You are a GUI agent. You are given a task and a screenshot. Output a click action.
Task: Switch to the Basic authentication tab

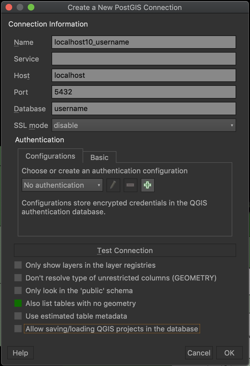coord(99,157)
